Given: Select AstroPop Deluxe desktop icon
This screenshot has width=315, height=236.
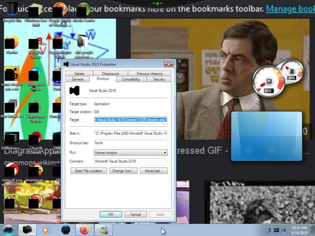Looking at the screenshot, I should [x=36, y=47].
